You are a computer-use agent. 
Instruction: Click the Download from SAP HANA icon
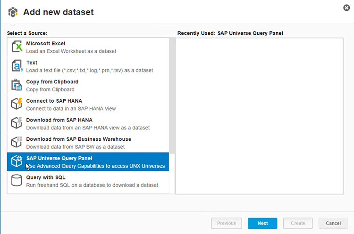tap(17, 123)
